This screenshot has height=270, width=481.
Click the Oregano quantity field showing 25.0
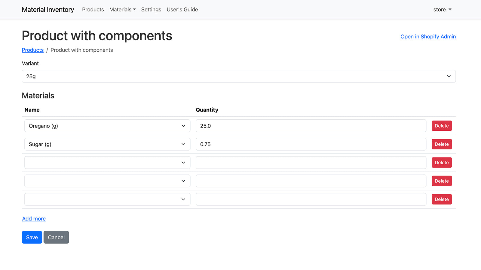click(311, 126)
